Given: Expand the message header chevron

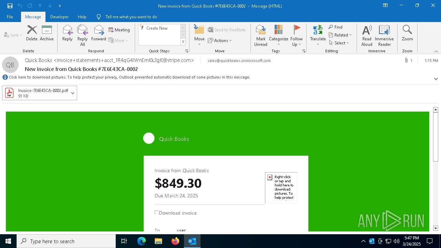Looking at the screenshot, I should [436, 79].
